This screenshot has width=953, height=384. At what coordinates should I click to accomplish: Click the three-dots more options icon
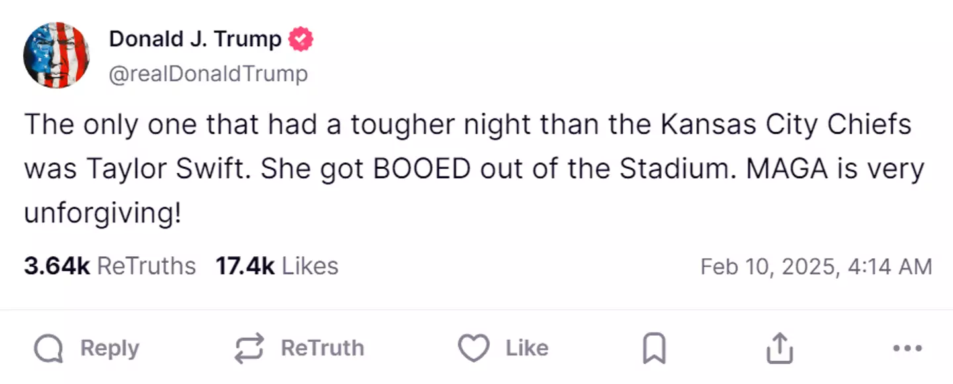point(907,347)
